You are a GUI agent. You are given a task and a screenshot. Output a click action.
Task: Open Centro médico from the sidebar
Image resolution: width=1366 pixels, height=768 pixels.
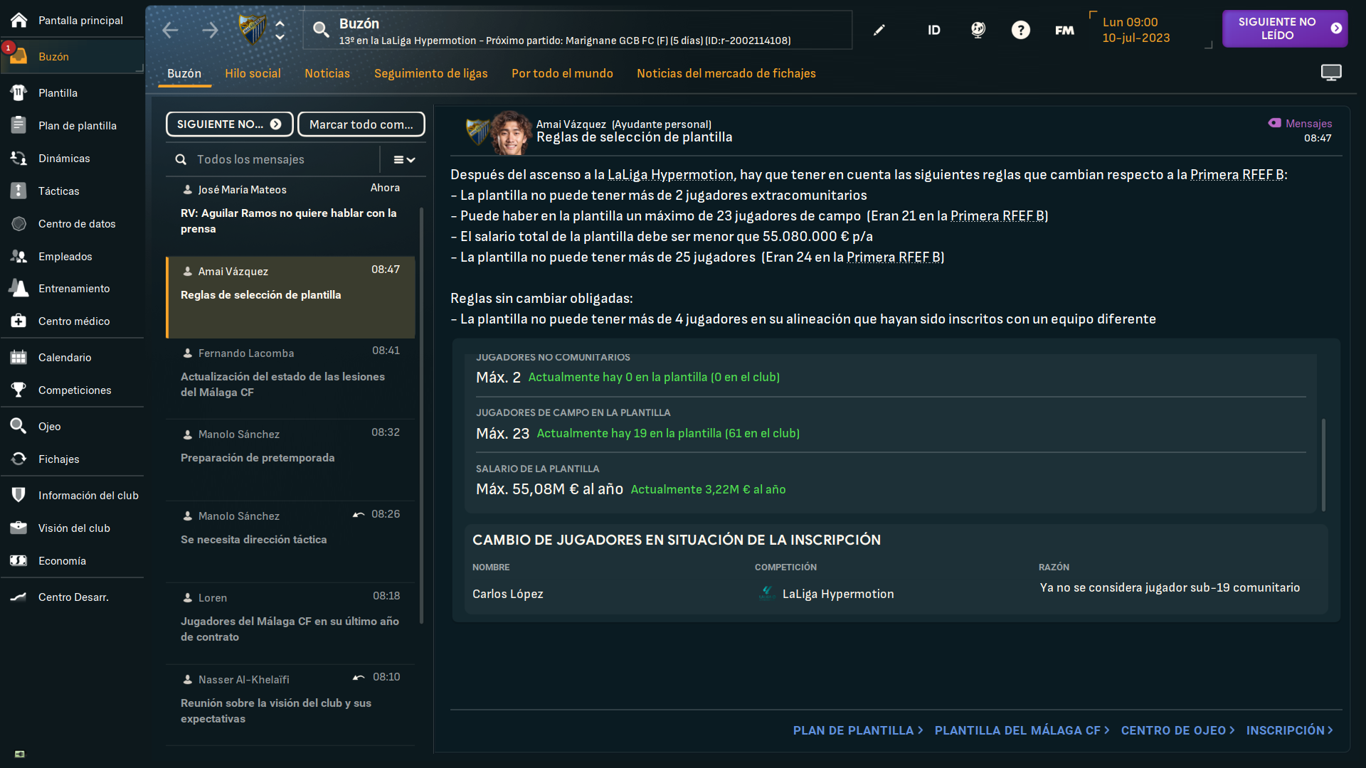[x=72, y=321]
